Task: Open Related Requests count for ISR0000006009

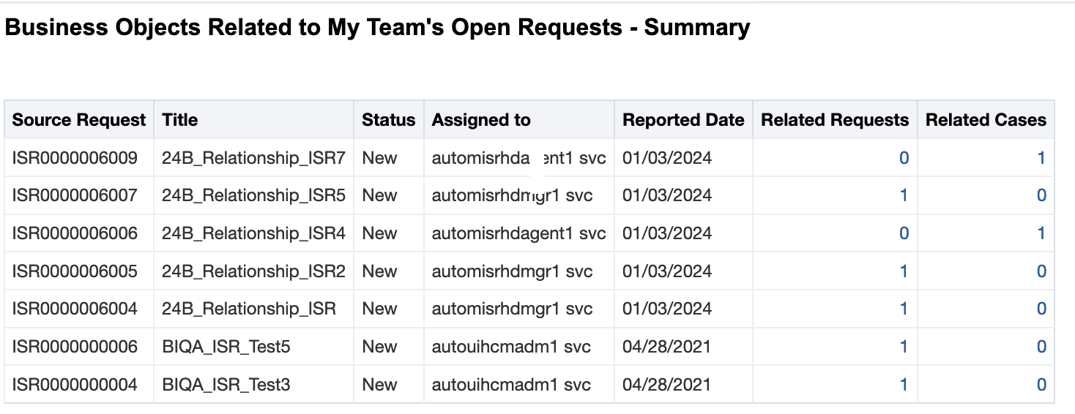Action: 904,157
